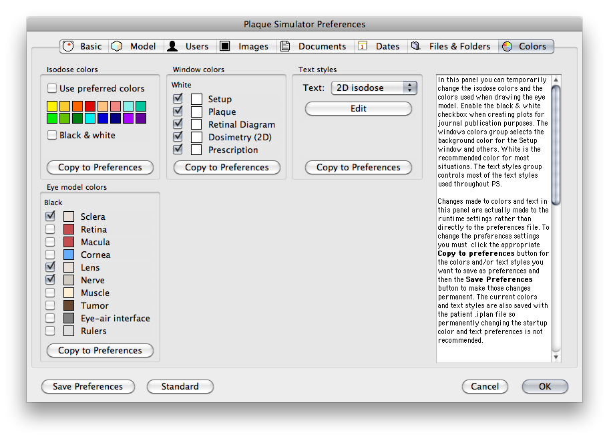Screen dimensions: 609x439
Task: Click the Documents tab page icon
Action: coord(285,46)
